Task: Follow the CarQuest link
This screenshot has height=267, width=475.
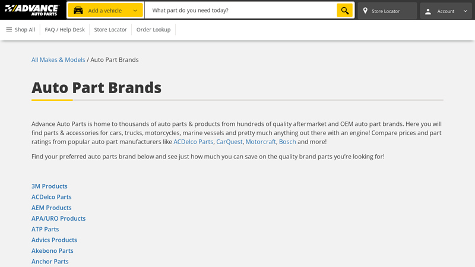Action: [x=229, y=142]
